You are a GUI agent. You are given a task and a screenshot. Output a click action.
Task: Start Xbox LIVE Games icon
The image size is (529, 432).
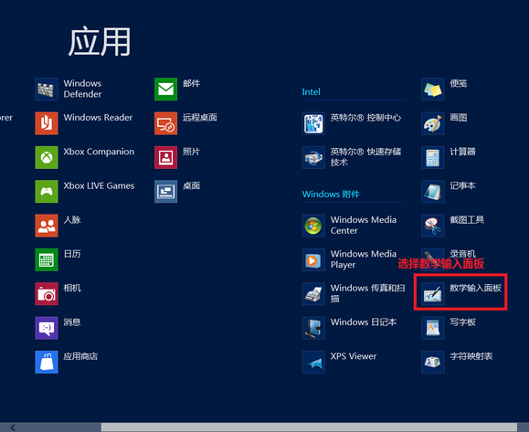coord(47,191)
